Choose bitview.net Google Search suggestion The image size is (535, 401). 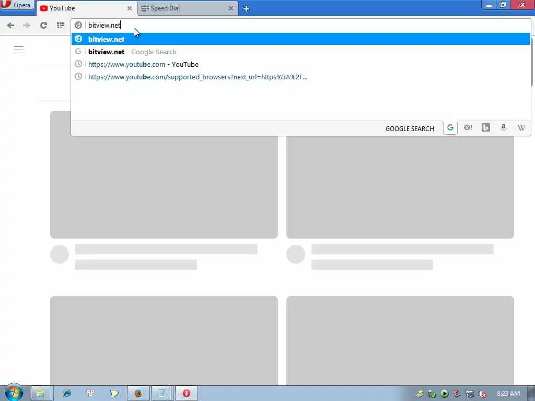[x=300, y=52]
